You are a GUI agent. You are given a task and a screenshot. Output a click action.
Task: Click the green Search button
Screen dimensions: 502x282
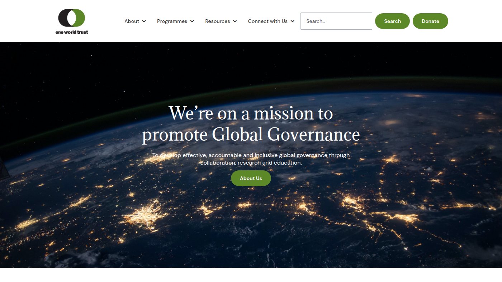coord(392,21)
